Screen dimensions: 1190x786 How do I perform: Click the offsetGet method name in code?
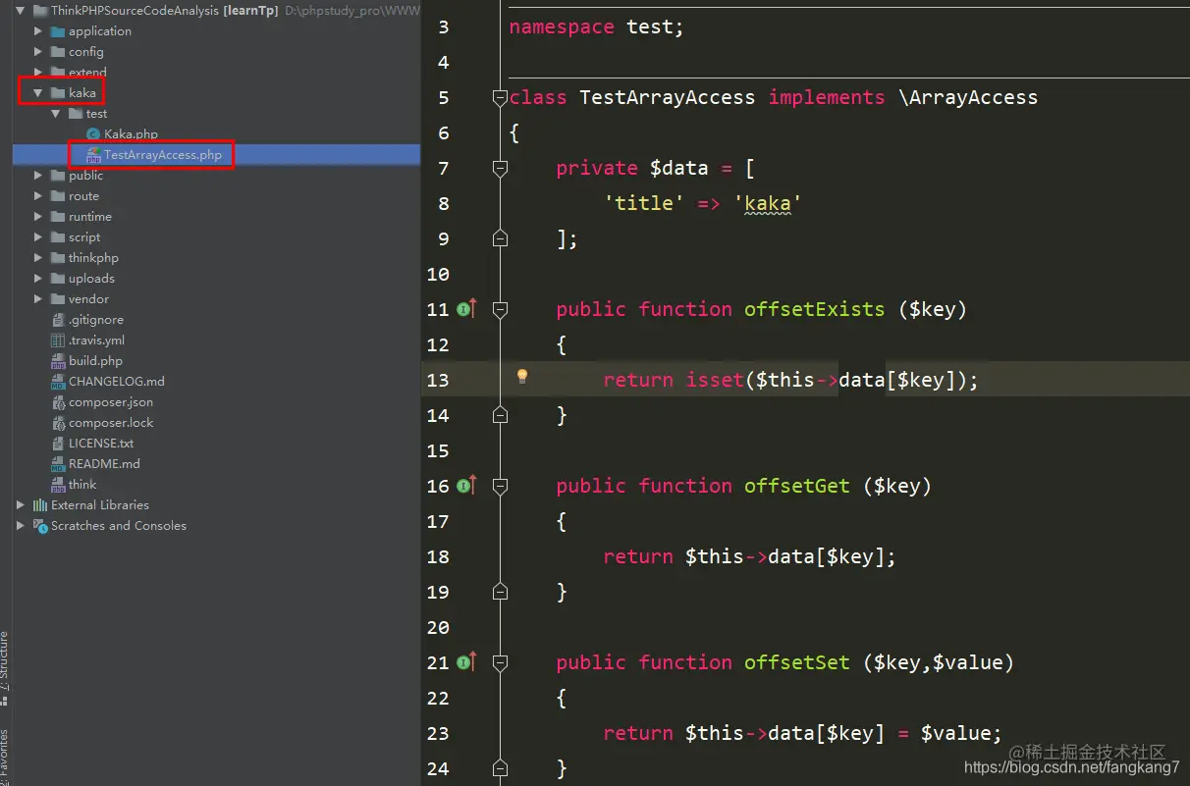click(796, 486)
